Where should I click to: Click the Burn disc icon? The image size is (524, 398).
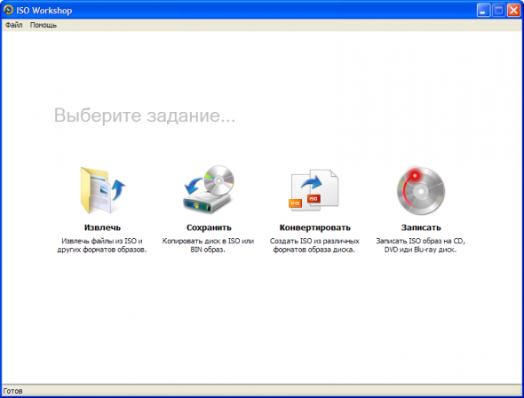coord(421,190)
